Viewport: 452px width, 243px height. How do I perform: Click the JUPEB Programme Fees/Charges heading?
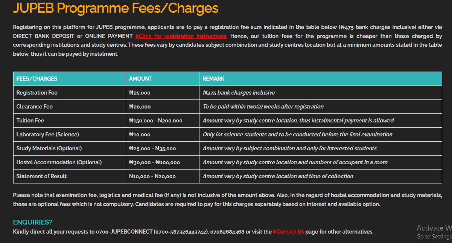(116, 8)
